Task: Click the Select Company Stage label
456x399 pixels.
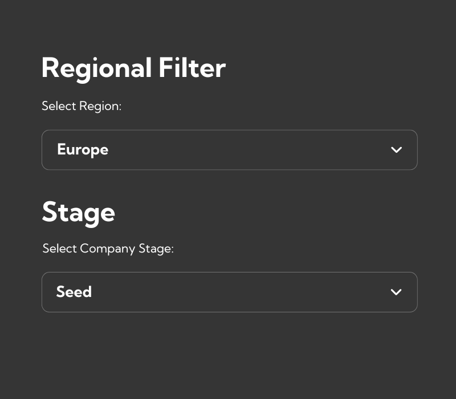Action: click(x=108, y=249)
